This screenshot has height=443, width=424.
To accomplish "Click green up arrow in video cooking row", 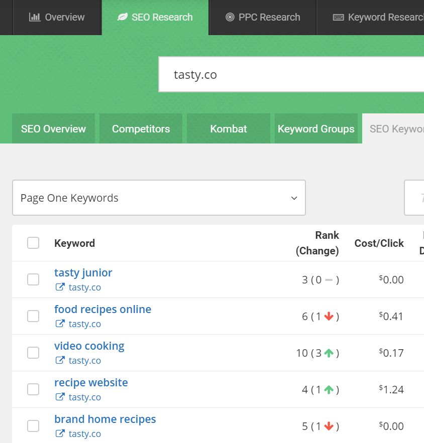I will pyautogui.click(x=329, y=353).
